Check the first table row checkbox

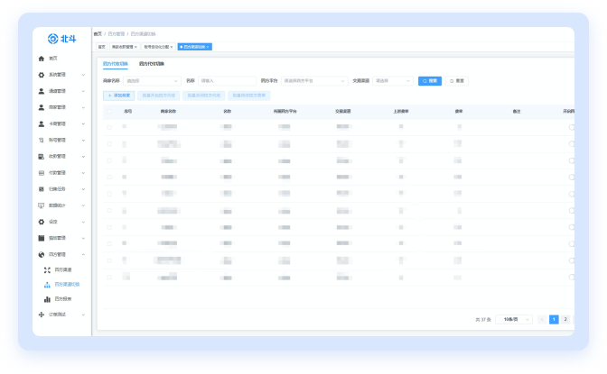point(110,128)
